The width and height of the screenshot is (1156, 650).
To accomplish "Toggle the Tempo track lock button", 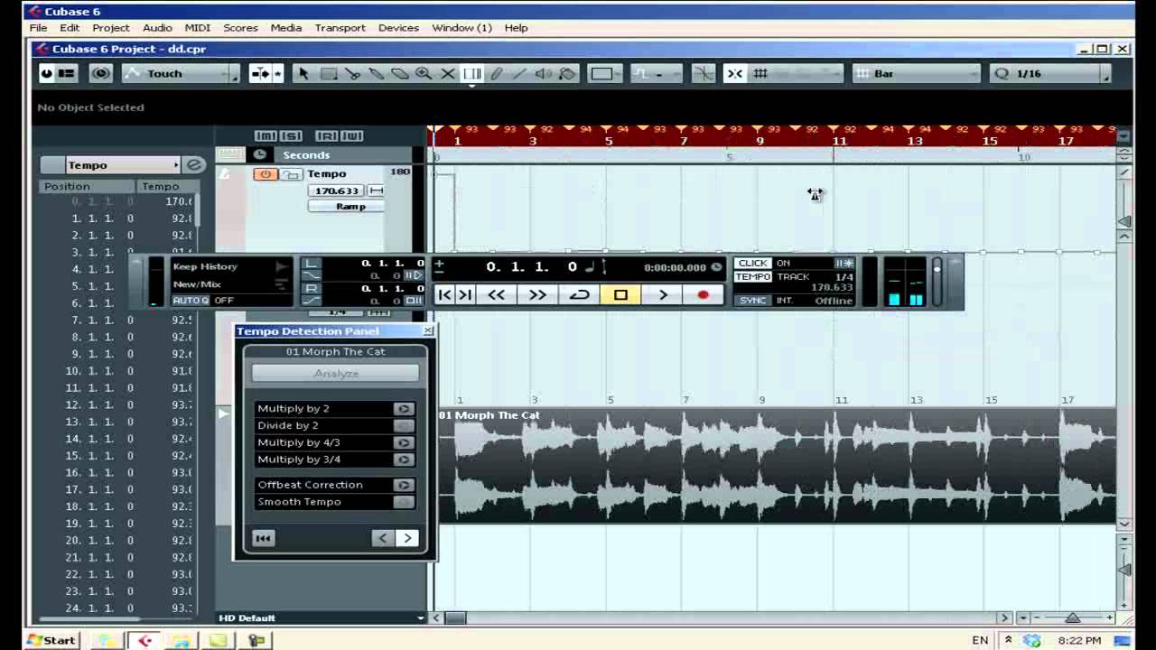I will point(290,174).
